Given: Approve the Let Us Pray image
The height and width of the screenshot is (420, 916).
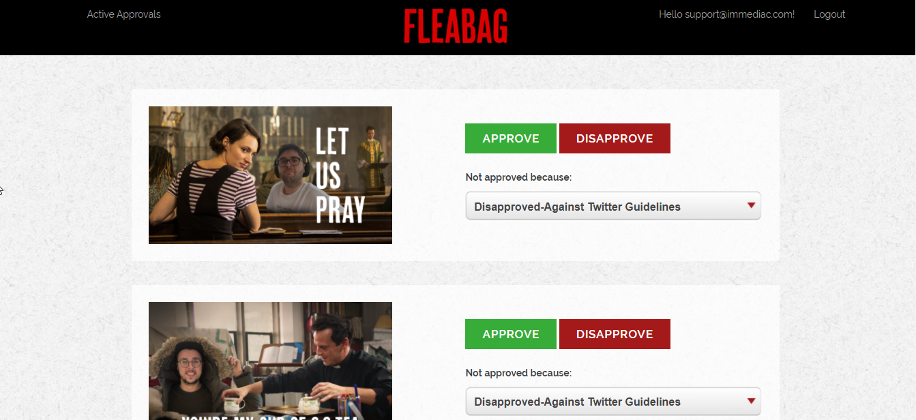Looking at the screenshot, I should [511, 138].
